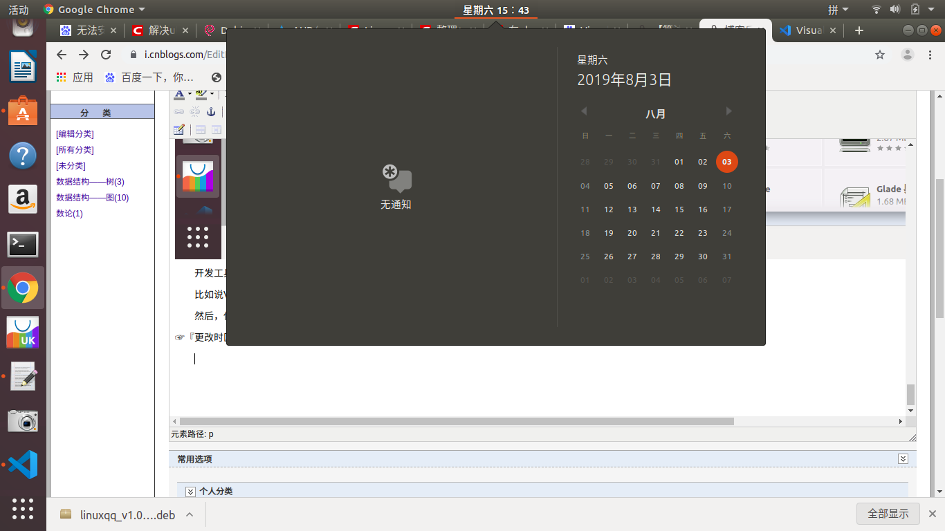This screenshot has height=531, width=945.
Task: Open the highlight color dropdown arrow
Action: pos(212,95)
